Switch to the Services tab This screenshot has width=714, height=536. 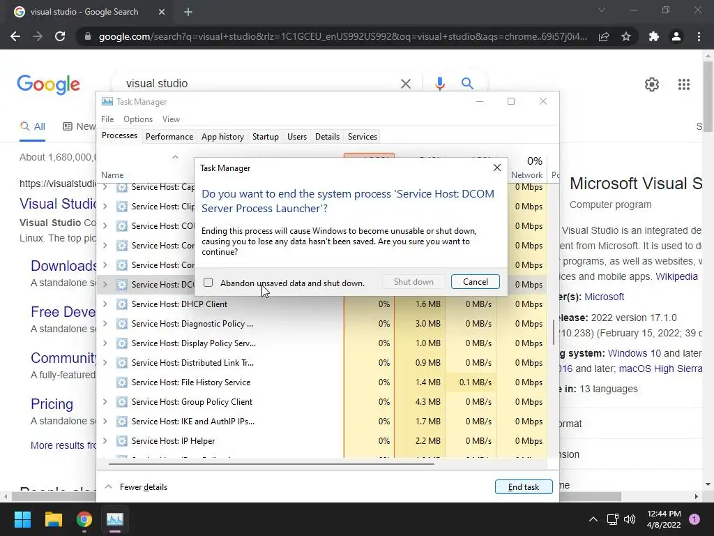coord(363,137)
